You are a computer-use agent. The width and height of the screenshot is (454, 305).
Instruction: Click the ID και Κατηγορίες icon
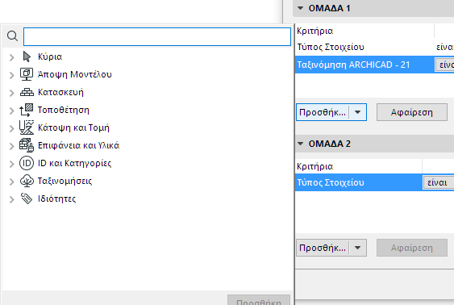tap(27, 163)
